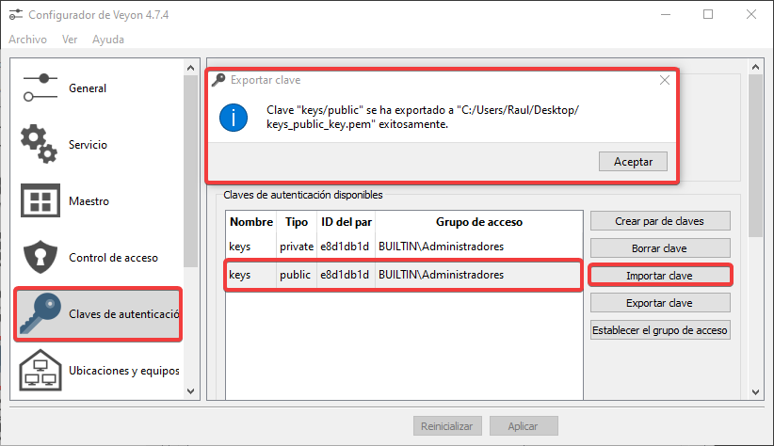774x446 pixels.
Task: Select the Servicio gears icon
Action: pos(40,144)
